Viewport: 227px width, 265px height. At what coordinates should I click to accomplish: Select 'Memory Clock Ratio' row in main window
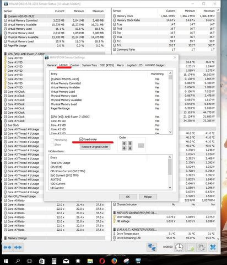164,20
